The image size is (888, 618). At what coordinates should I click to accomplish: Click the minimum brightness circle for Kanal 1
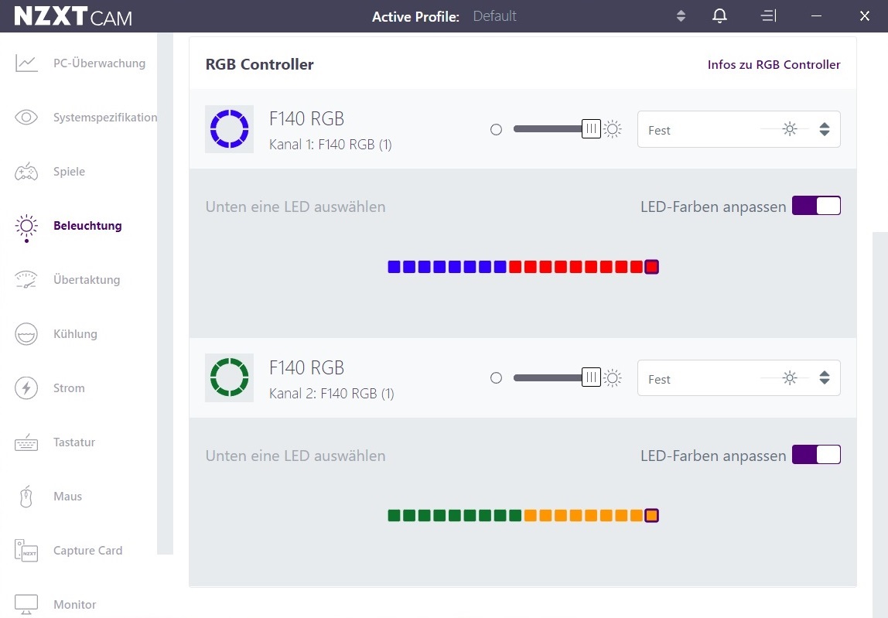point(496,130)
